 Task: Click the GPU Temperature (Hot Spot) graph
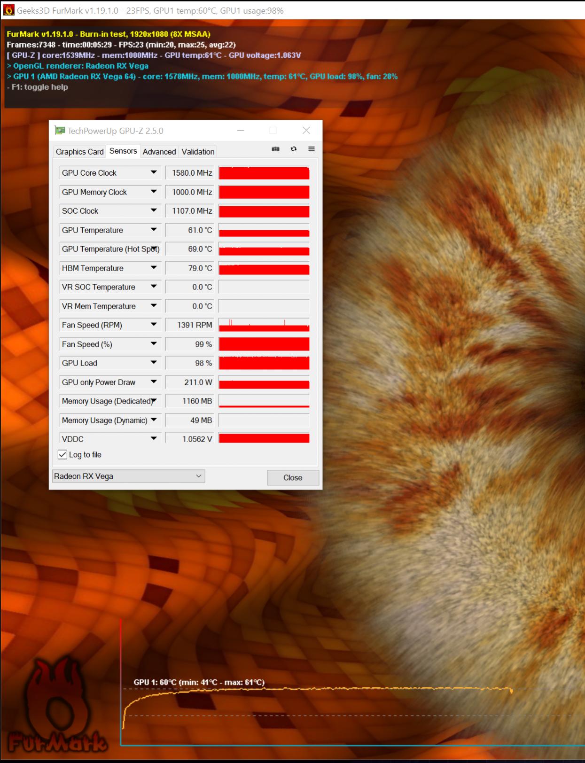(x=264, y=249)
